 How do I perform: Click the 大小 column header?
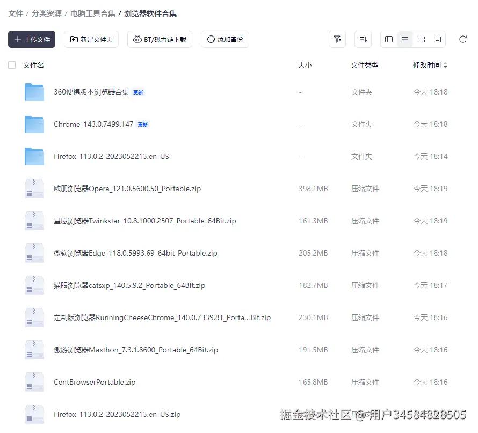(x=305, y=65)
